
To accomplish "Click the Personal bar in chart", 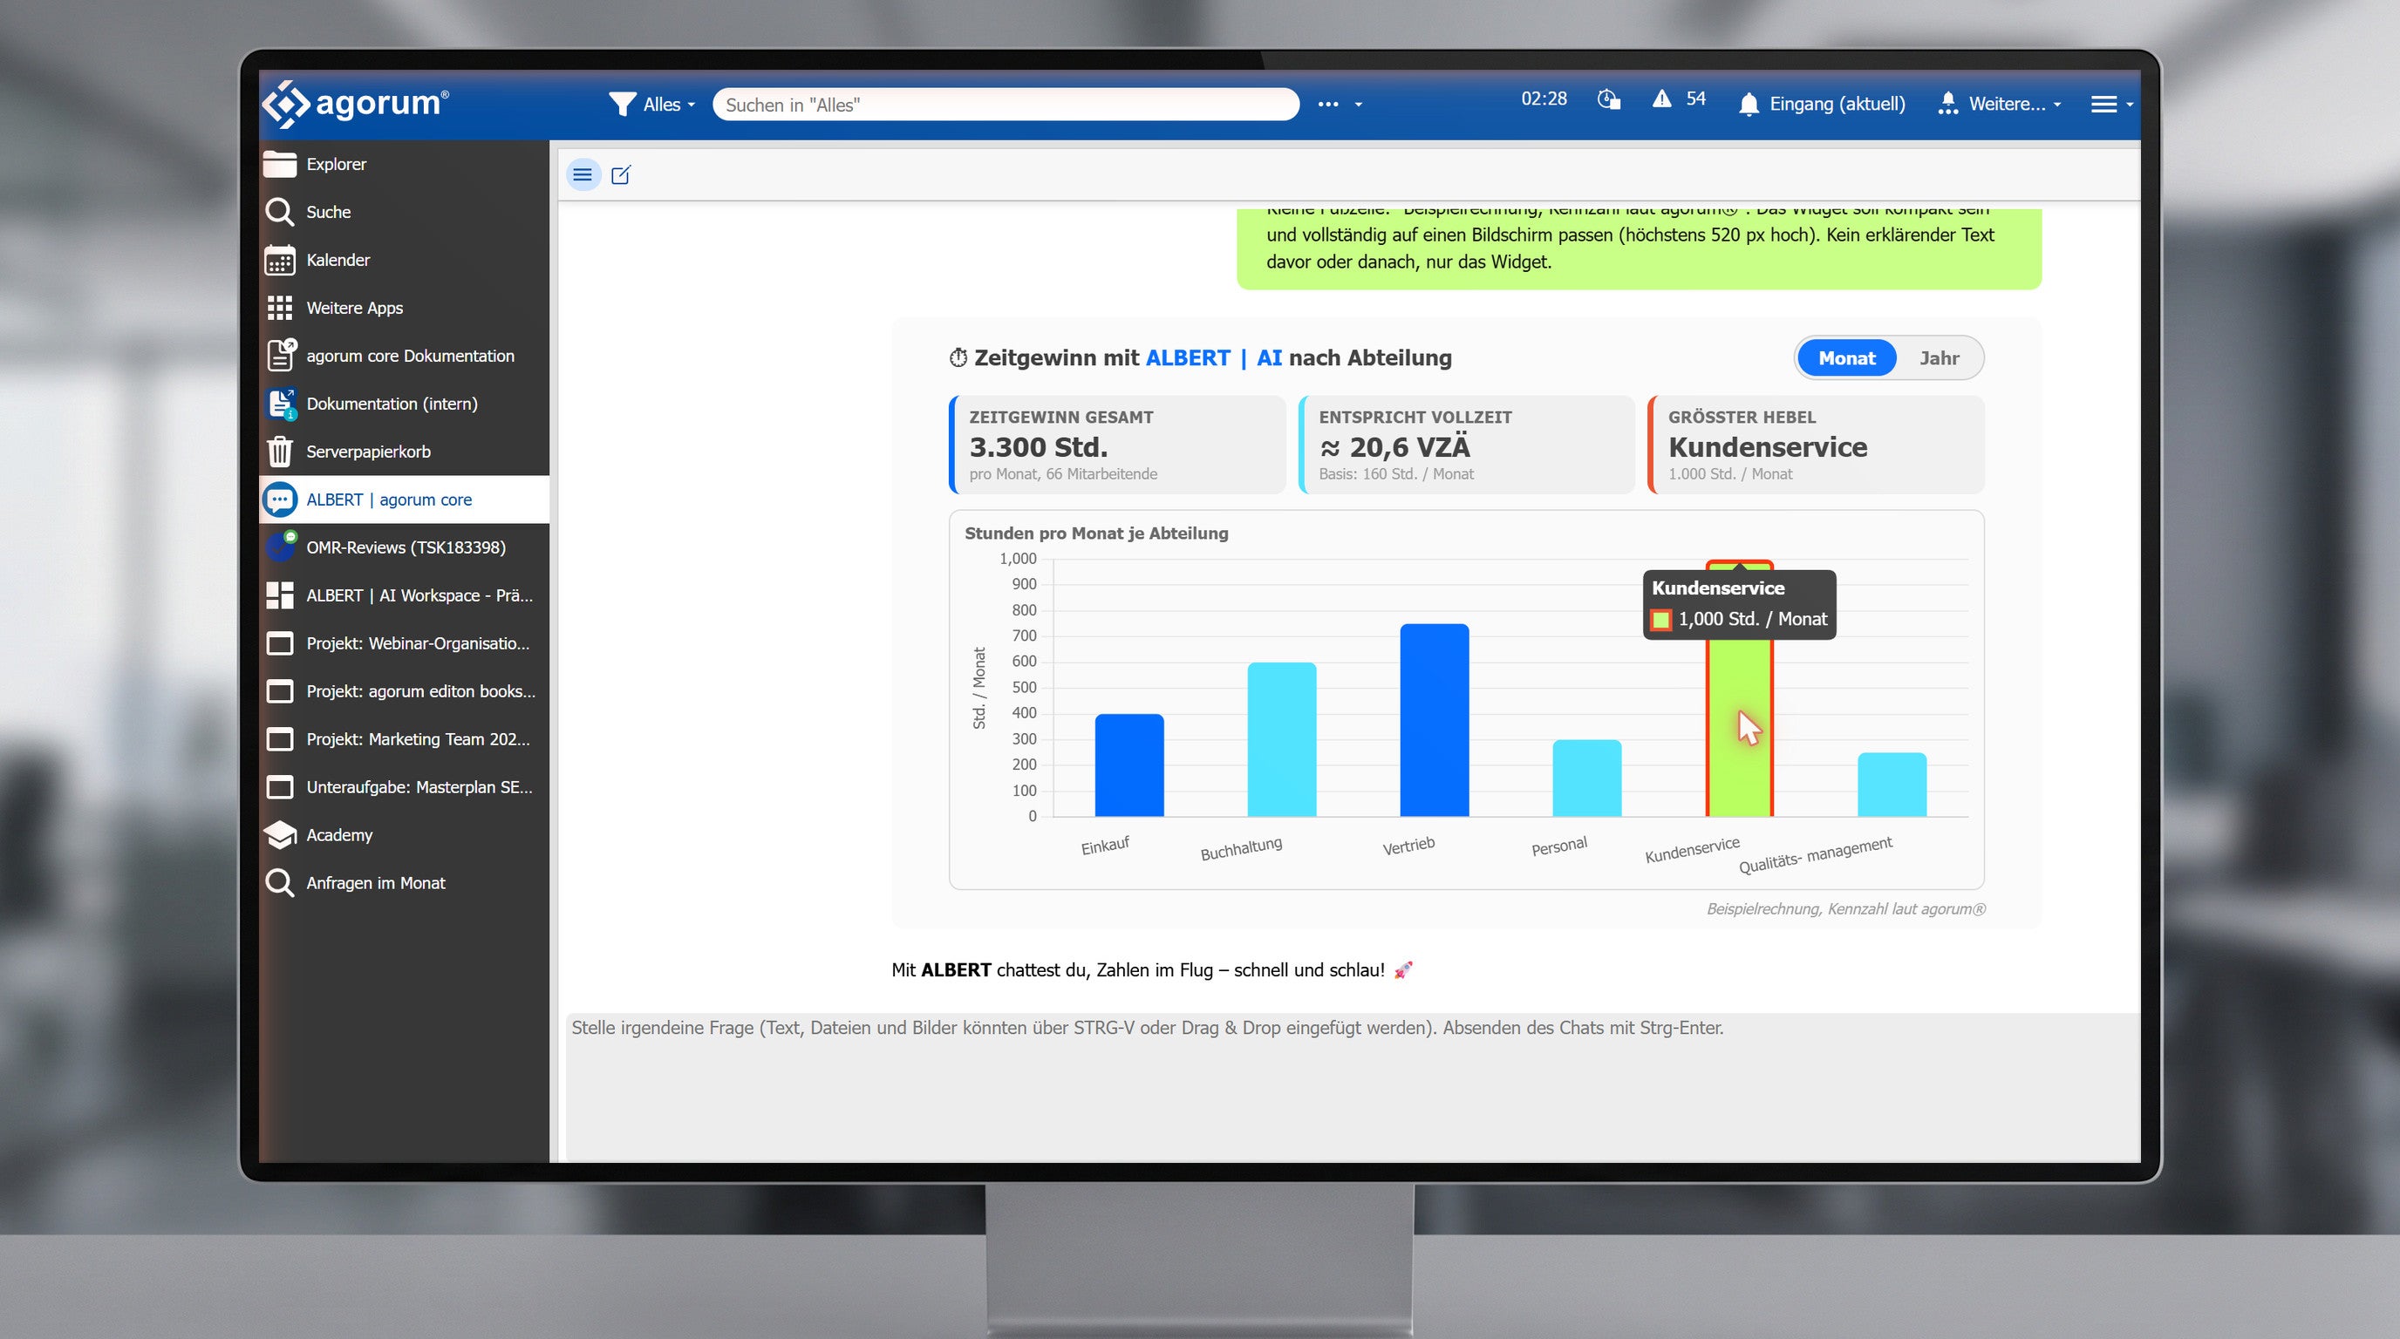I will pos(1586,778).
